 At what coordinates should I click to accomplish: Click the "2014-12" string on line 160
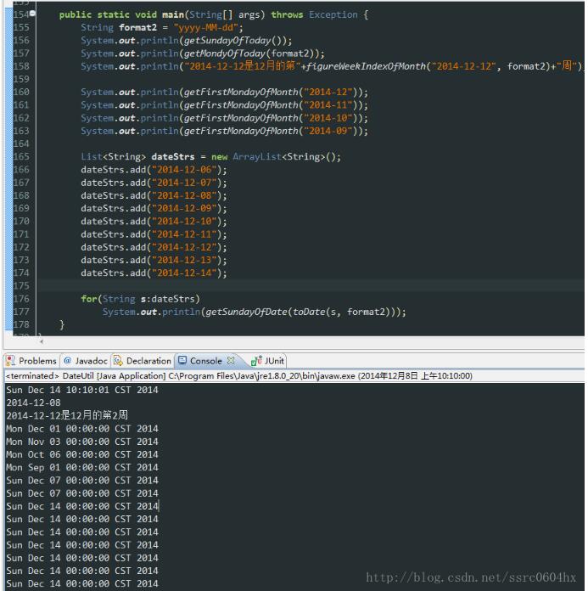[328, 92]
